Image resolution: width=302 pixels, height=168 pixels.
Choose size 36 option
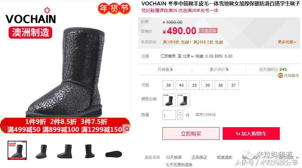click(x=220, y=85)
